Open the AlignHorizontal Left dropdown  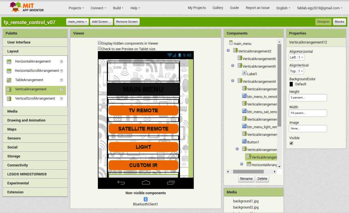coord(297,57)
